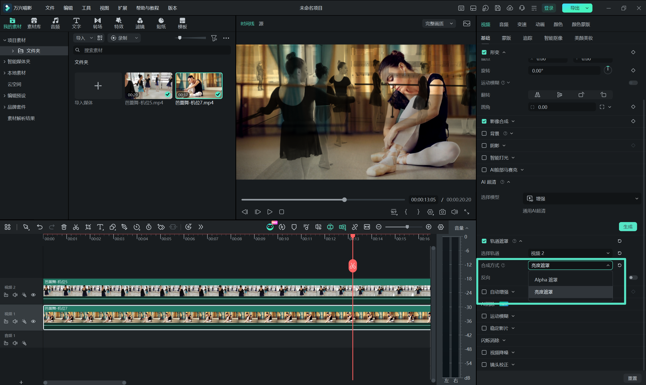Screen dimensions: 646x385
Task: Click the save project icon in title bar
Action: coord(498,8)
